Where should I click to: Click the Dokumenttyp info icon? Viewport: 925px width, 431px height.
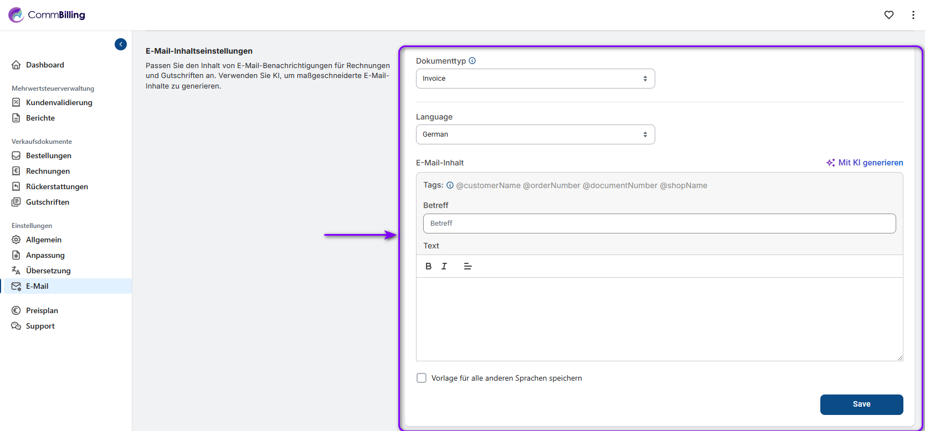472,61
